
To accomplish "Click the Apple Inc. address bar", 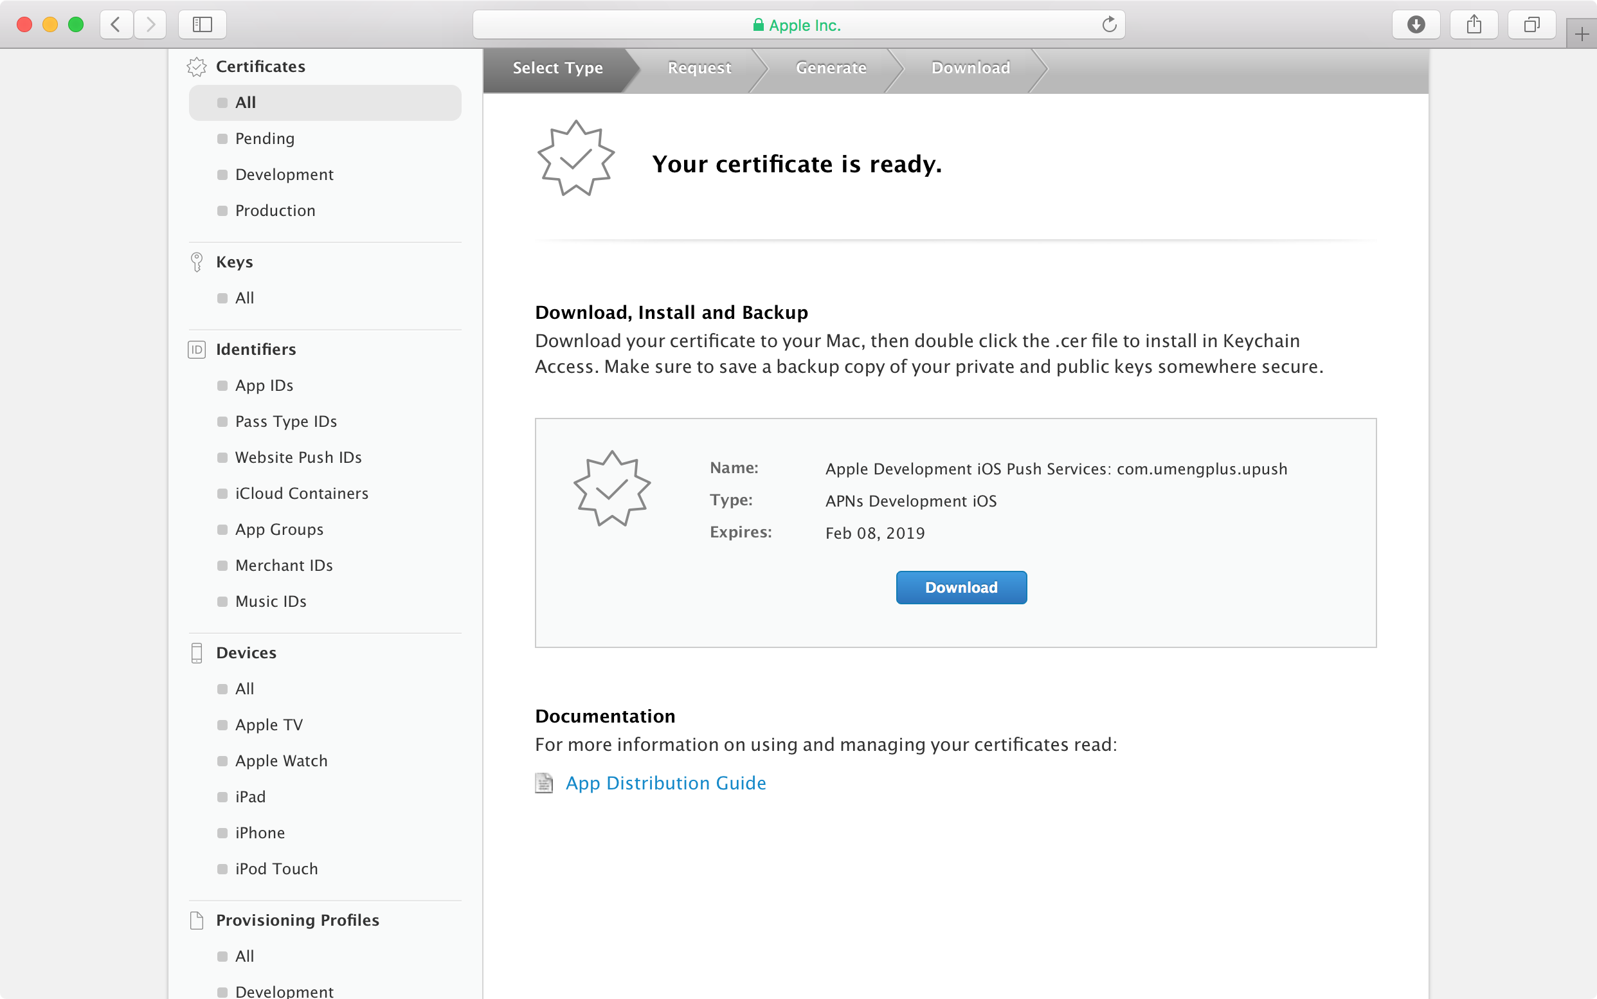I will pyautogui.click(x=798, y=25).
